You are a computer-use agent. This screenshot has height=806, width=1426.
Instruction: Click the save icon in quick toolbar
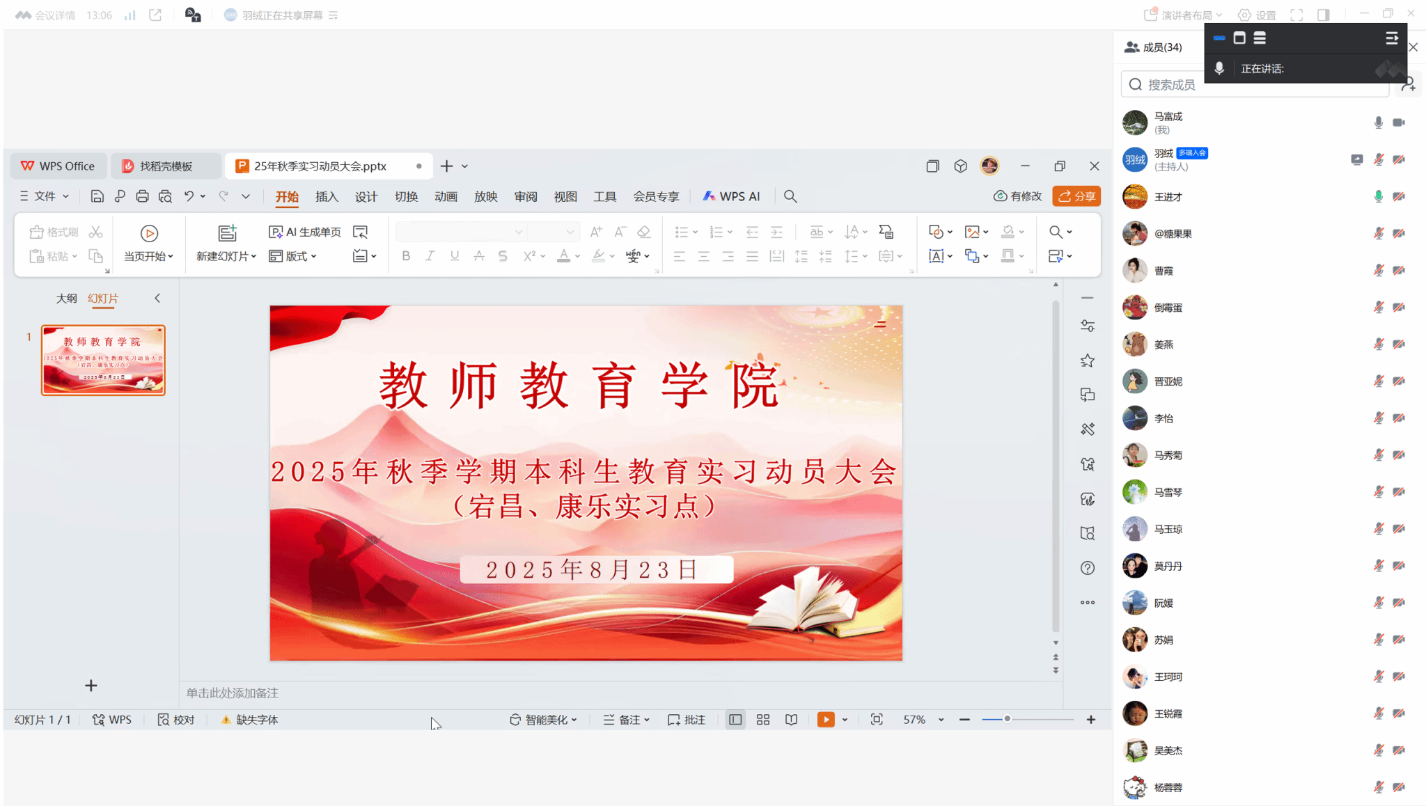tap(97, 196)
